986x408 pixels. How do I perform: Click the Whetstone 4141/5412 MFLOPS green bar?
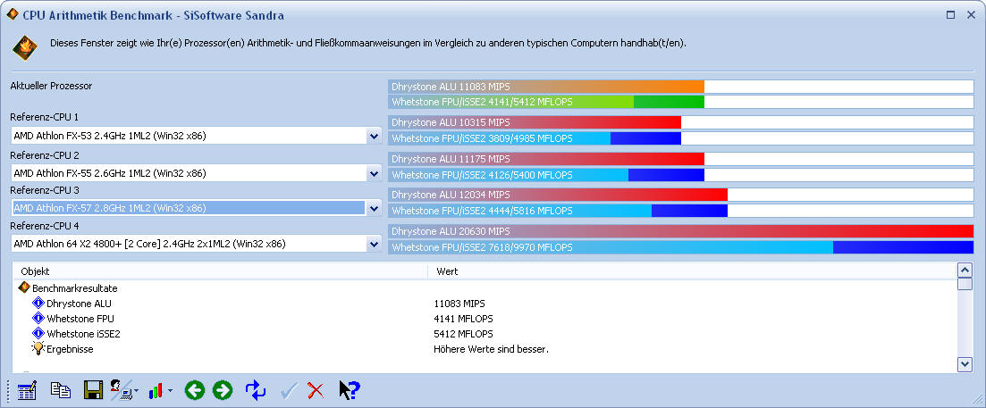546,102
